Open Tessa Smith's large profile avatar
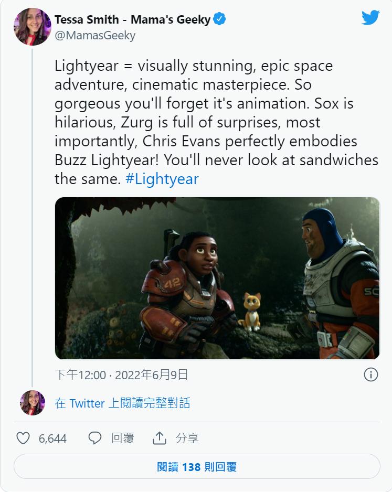The height and width of the screenshot is (492, 392). [x=32, y=27]
